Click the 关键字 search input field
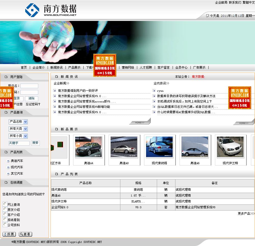The width and height of the screenshot is (255, 246). click(19, 143)
